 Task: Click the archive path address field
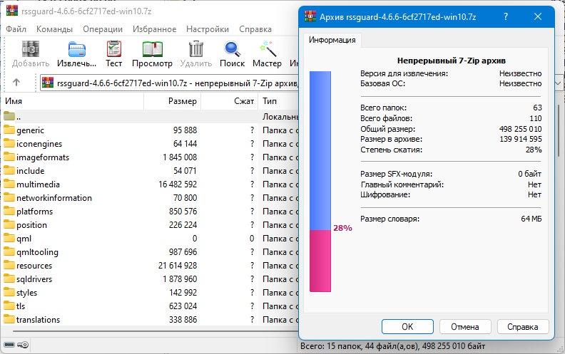169,83
